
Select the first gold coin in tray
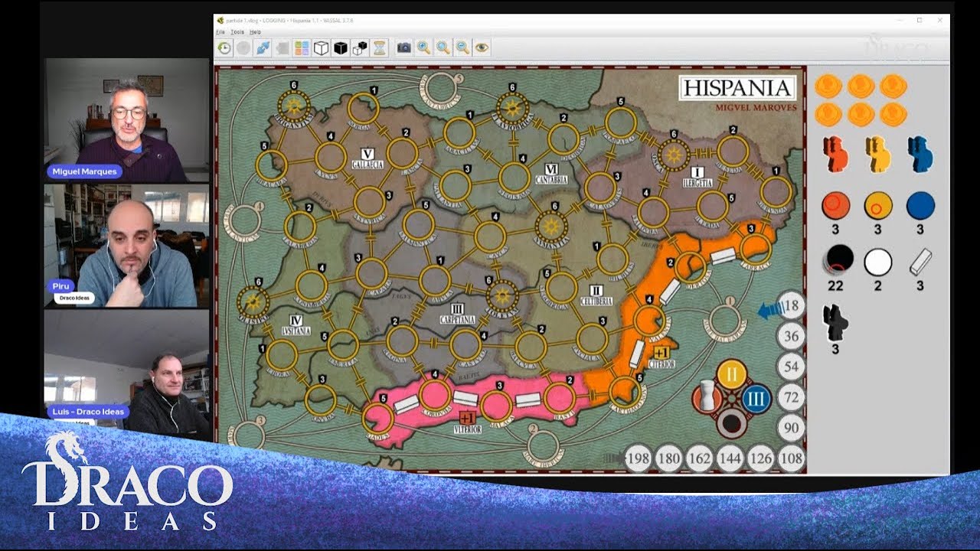click(828, 86)
